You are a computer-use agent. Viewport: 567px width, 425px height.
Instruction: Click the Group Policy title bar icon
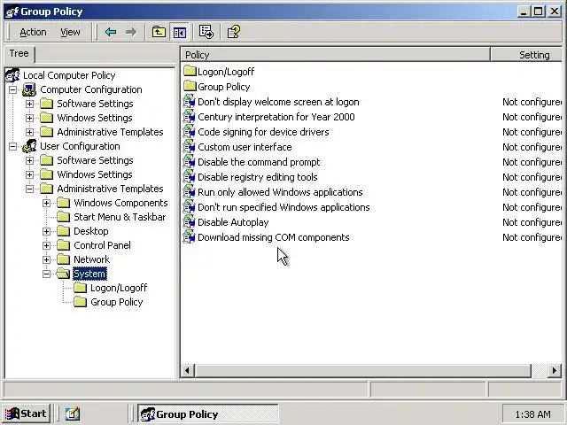pyautogui.click(x=12, y=12)
